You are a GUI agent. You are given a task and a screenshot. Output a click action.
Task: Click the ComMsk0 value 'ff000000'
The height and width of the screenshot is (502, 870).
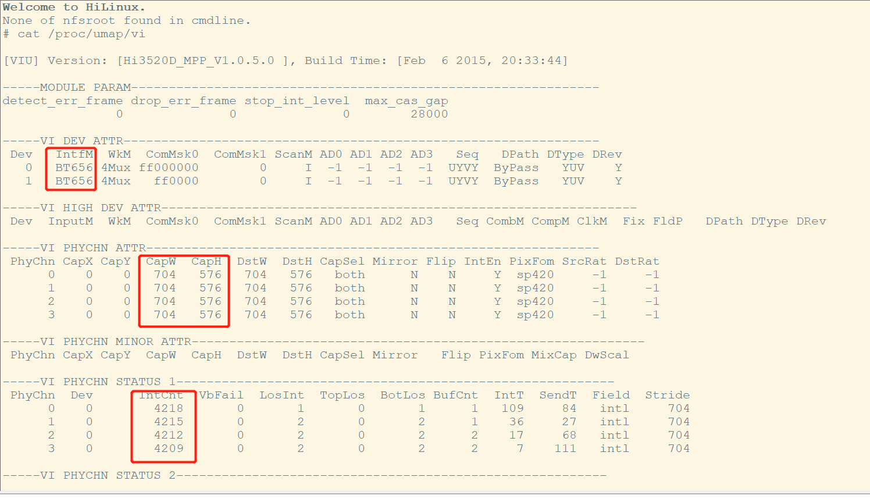pyautogui.click(x=169, y=168)
